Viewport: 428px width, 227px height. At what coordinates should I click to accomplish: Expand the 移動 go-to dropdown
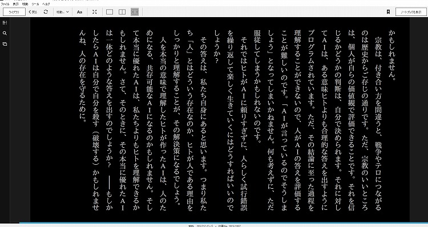pyautogui.click(x=63, y=12)
